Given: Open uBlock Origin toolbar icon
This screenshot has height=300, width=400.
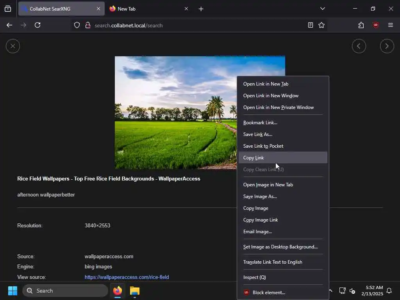Looking at the screenshot, I should (x=375, y=25).
